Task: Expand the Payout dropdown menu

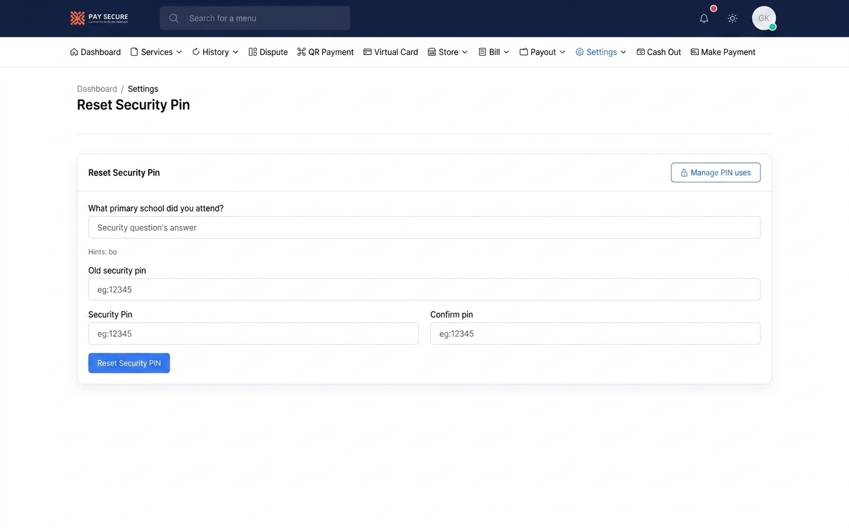Action: click(x=542, y=52)
